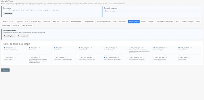
Task: Switch to the TikTok Pixel tab
Action: pyautogui.click(x=65, y=22)
